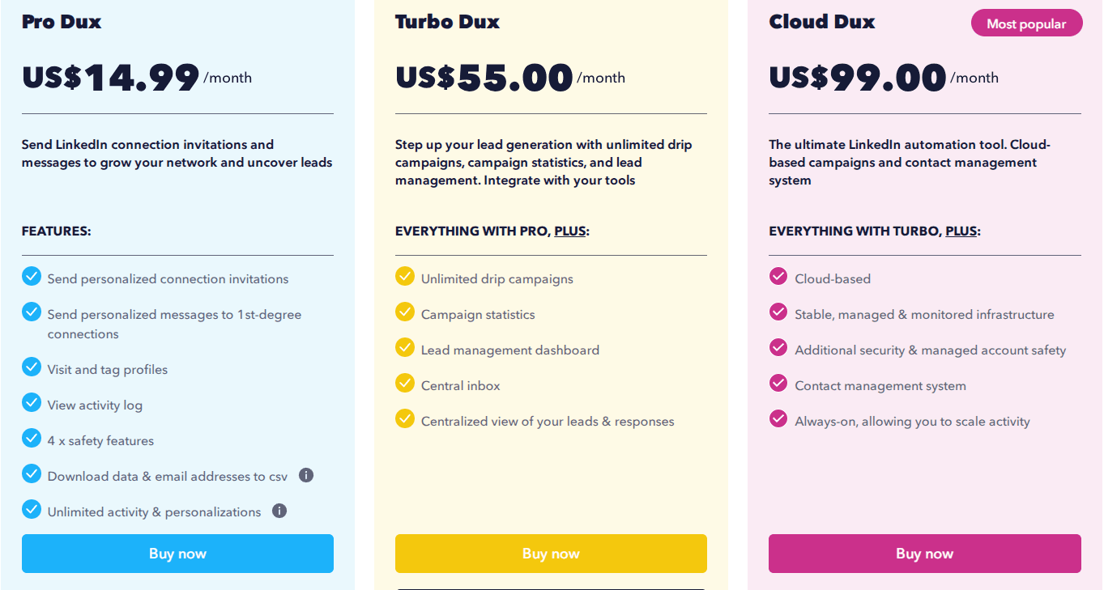Click the Cloud Dux plan title
This screenshot has height=590, width=1104.
tap(821, 22)
